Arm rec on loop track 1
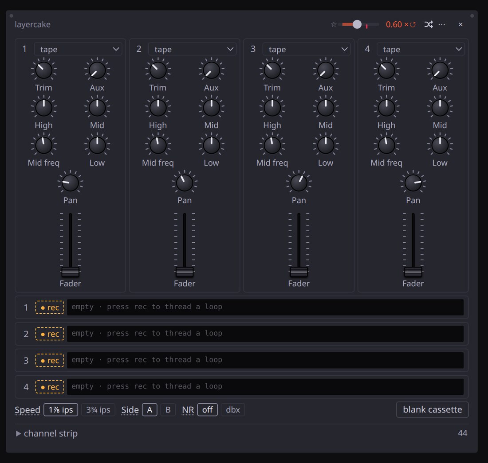The height and width of the screenshot is (463, 488). pyautogui.click(x=50, y=307)
